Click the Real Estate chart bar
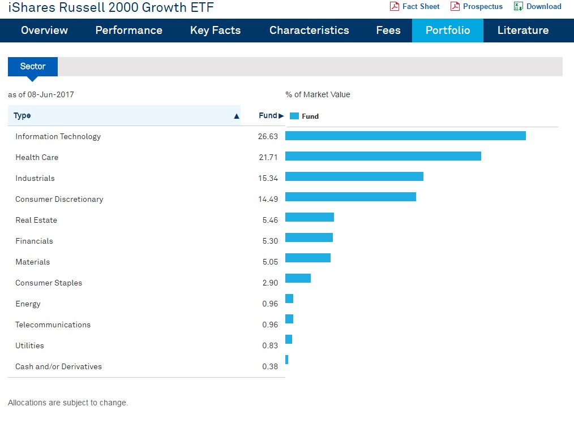This screenshot has height=428, width=574. click(310, 217)
